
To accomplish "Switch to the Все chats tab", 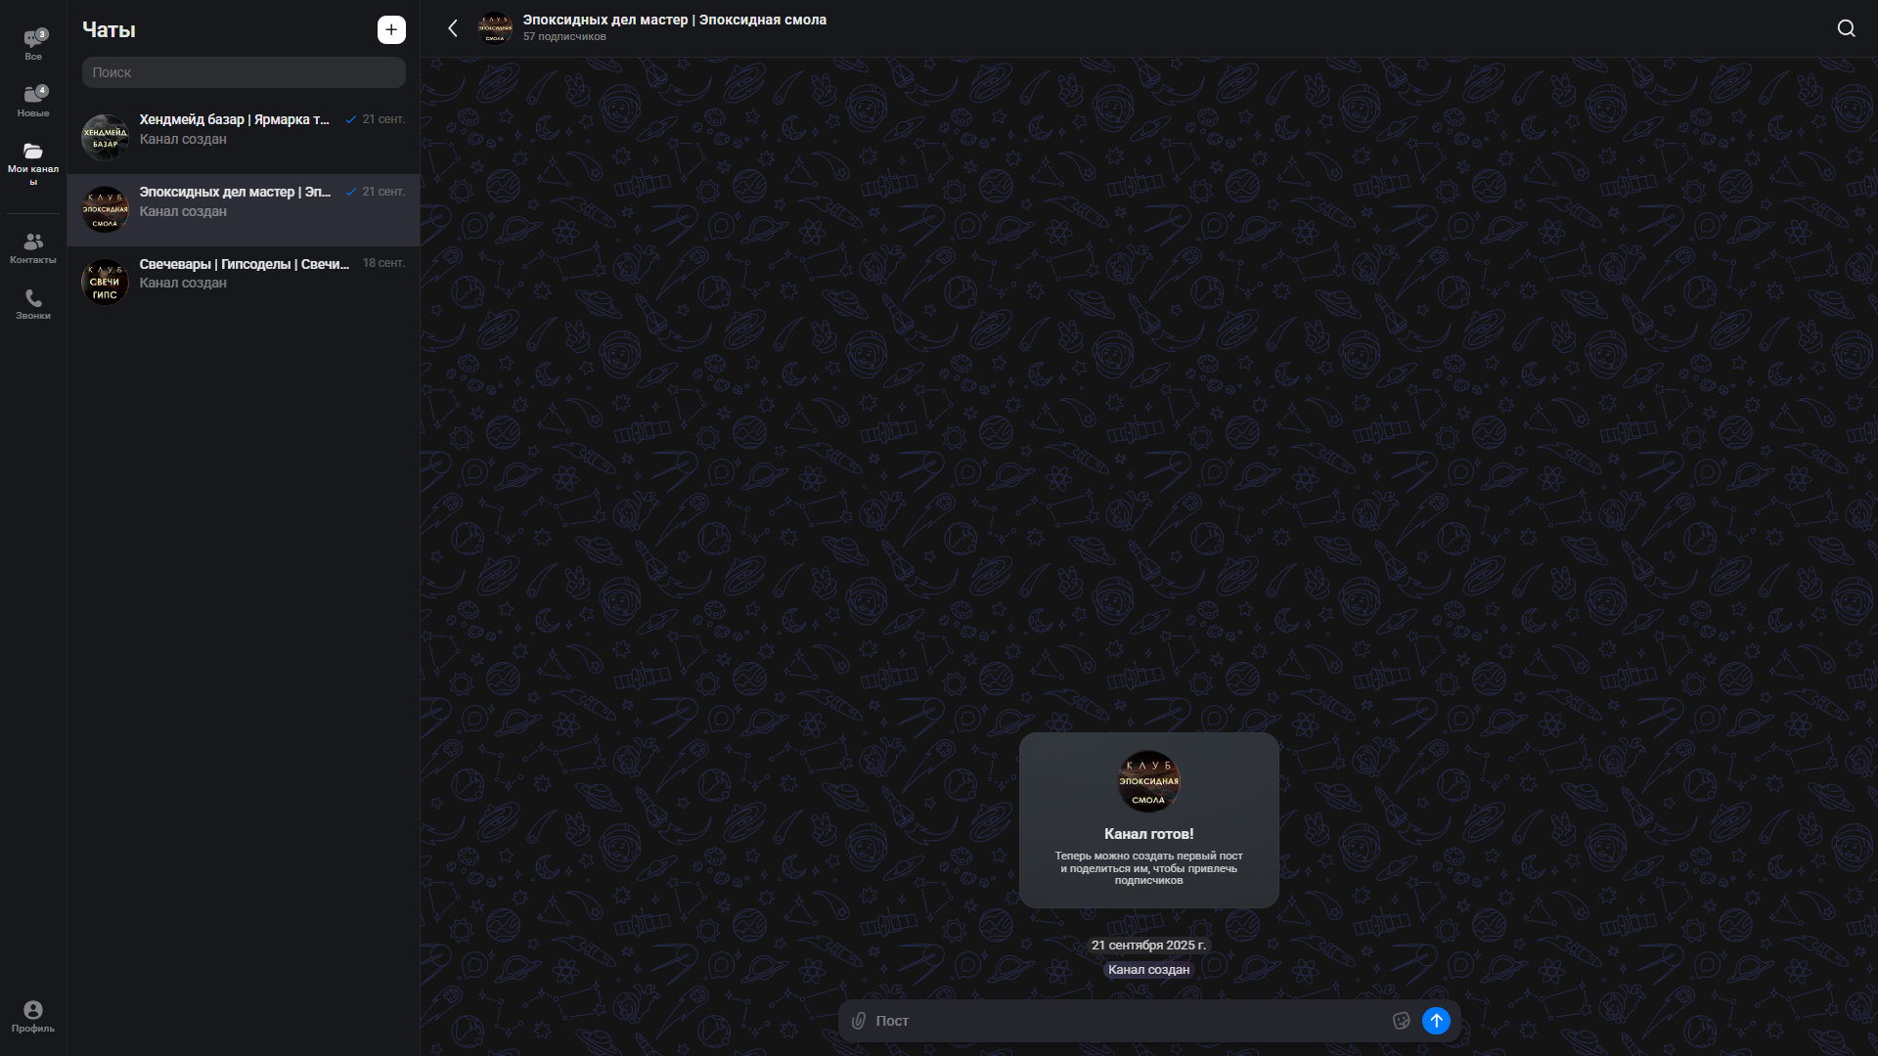I will pos(33,44).
